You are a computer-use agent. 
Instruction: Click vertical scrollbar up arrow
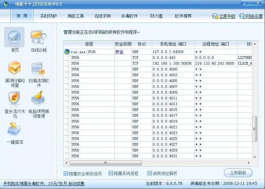pos(255,44)
